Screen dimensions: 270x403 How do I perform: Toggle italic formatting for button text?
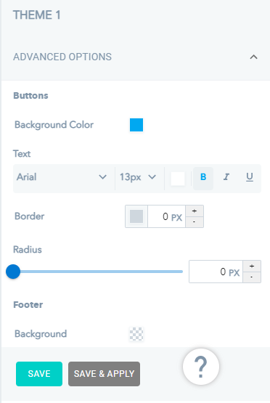click(226, 177)
